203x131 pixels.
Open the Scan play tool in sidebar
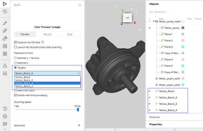pyautogui.click(x=5, y=4)
